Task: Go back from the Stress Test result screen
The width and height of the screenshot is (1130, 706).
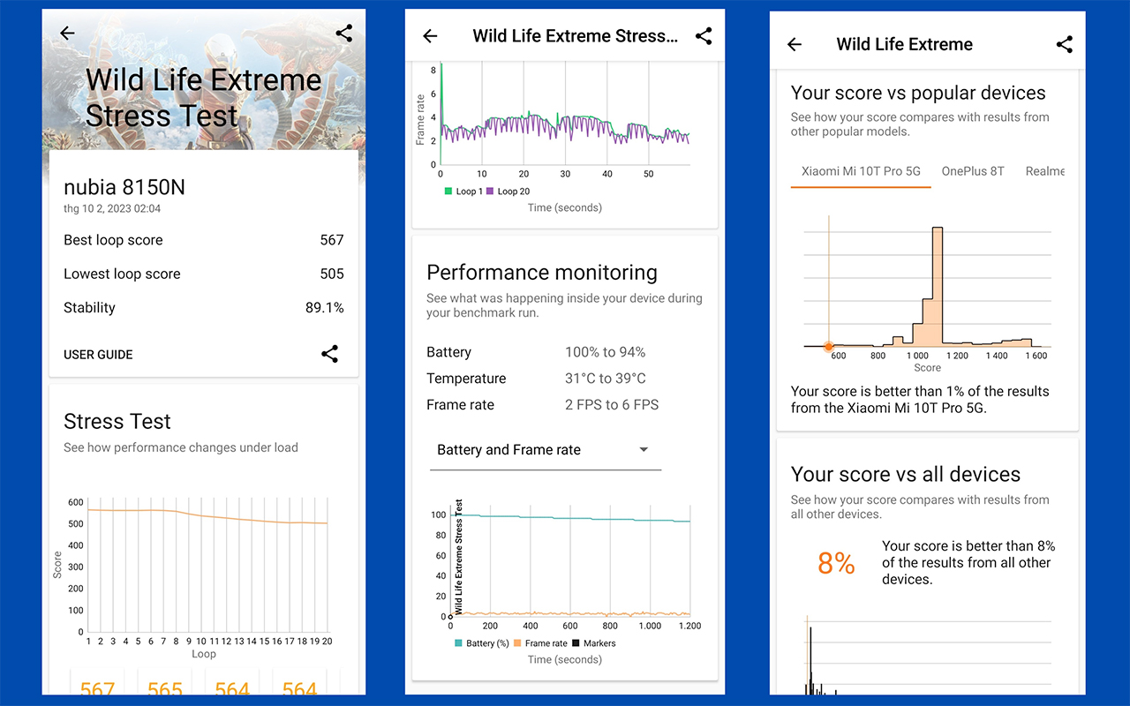Action: 67,34
